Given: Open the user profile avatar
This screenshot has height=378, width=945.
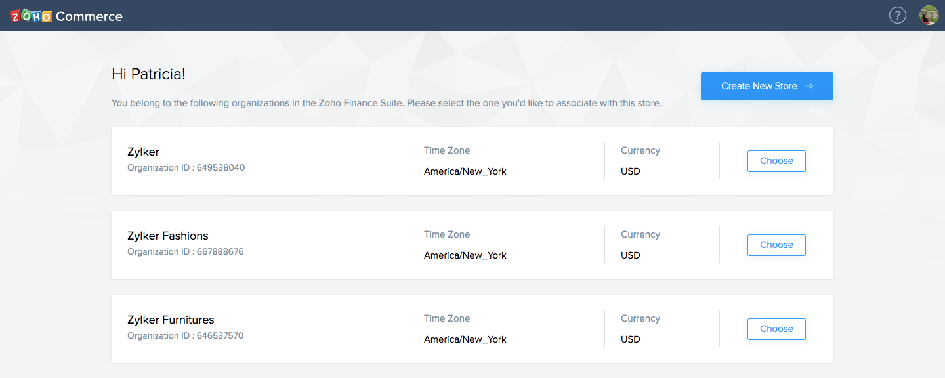Looking at the screenshot, I should (929, 15).
